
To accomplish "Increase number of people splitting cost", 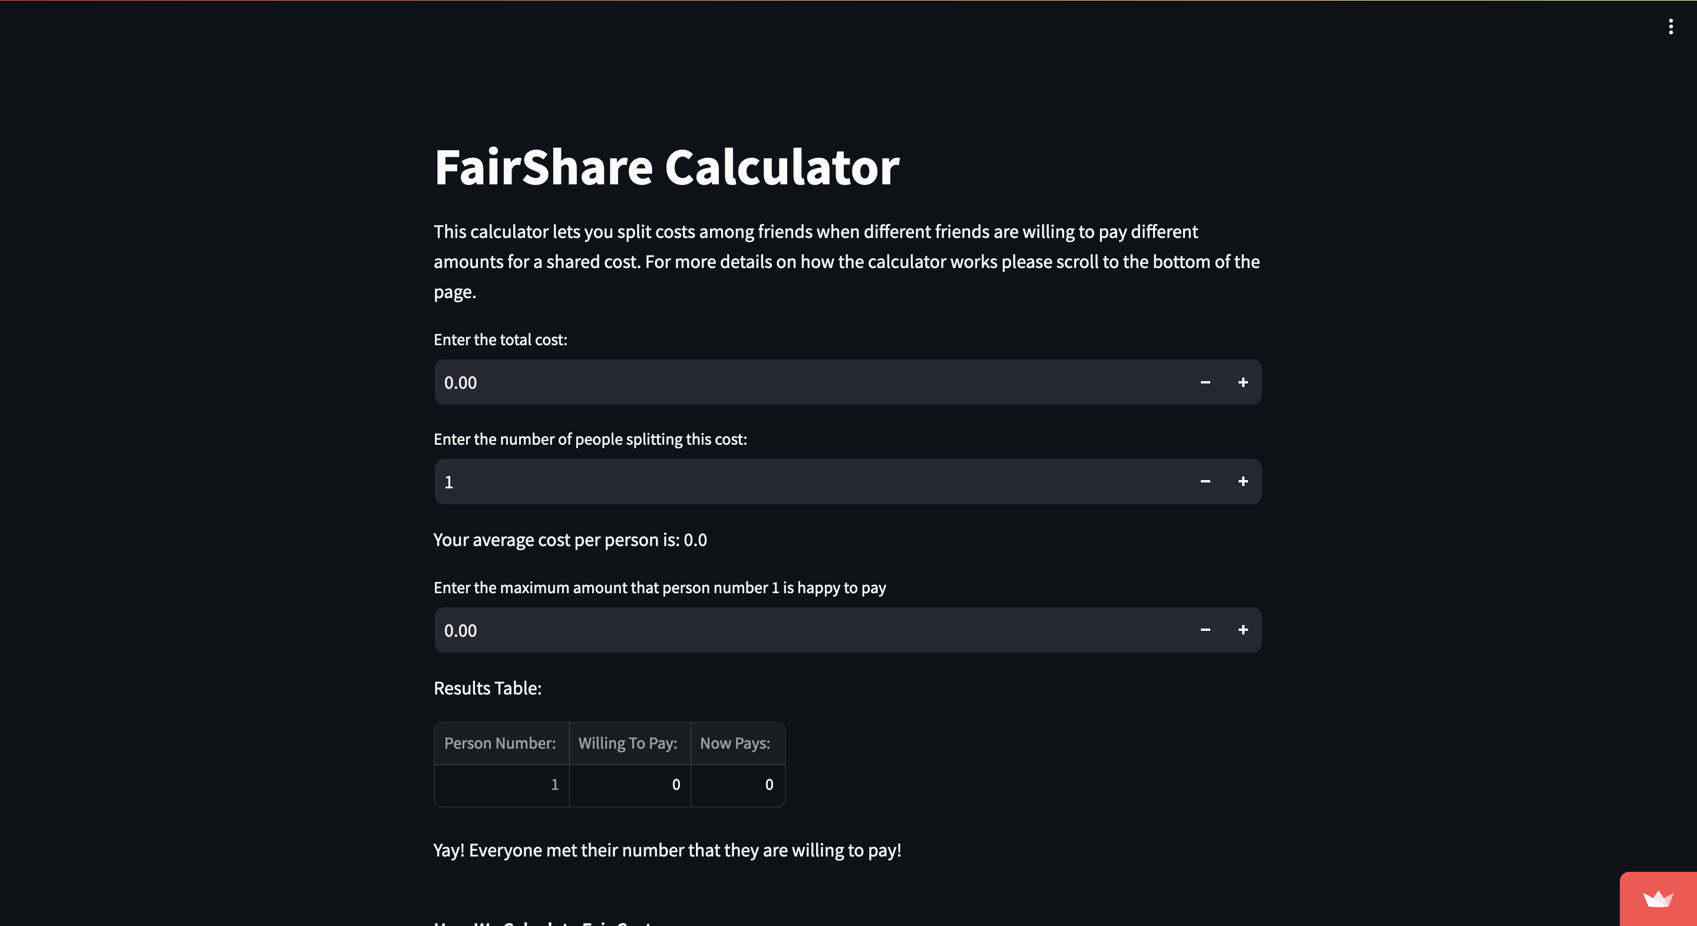I will [x=1243, y=481].
